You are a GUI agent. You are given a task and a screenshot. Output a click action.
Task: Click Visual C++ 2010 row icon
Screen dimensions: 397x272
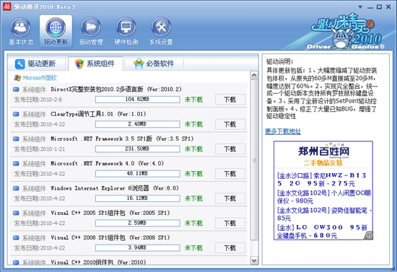pos(16,263)
